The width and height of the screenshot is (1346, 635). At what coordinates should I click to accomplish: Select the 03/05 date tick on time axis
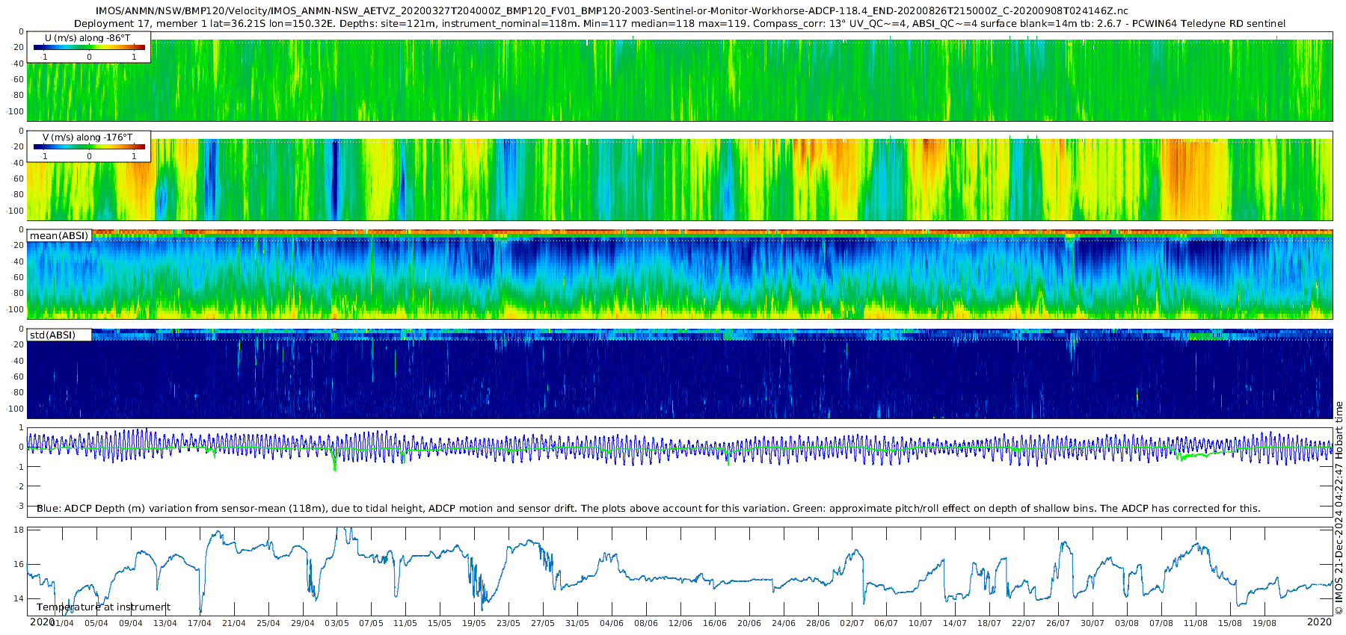tap(336, 623)
